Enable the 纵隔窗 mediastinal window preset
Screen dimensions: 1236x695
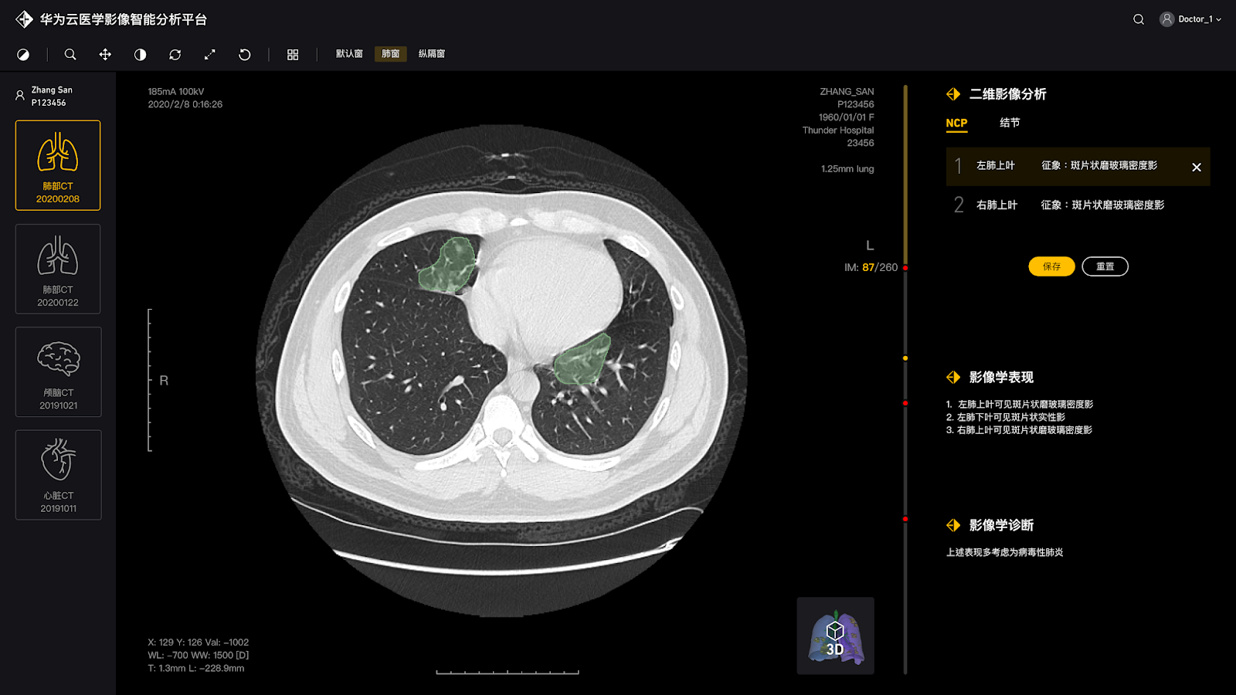click(432, 54)
